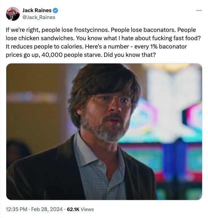Click the tweet's first line mentioning frostycinnos
Viewport: 208px width, 218px height.
[x=101, y=30]
